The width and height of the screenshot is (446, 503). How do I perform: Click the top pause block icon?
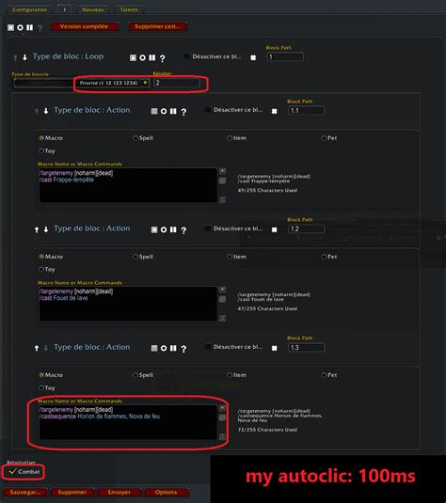[29, 27]
